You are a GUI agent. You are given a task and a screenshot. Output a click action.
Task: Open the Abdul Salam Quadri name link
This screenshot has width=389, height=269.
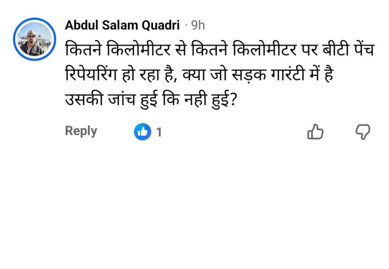click(x=122, y=25)
